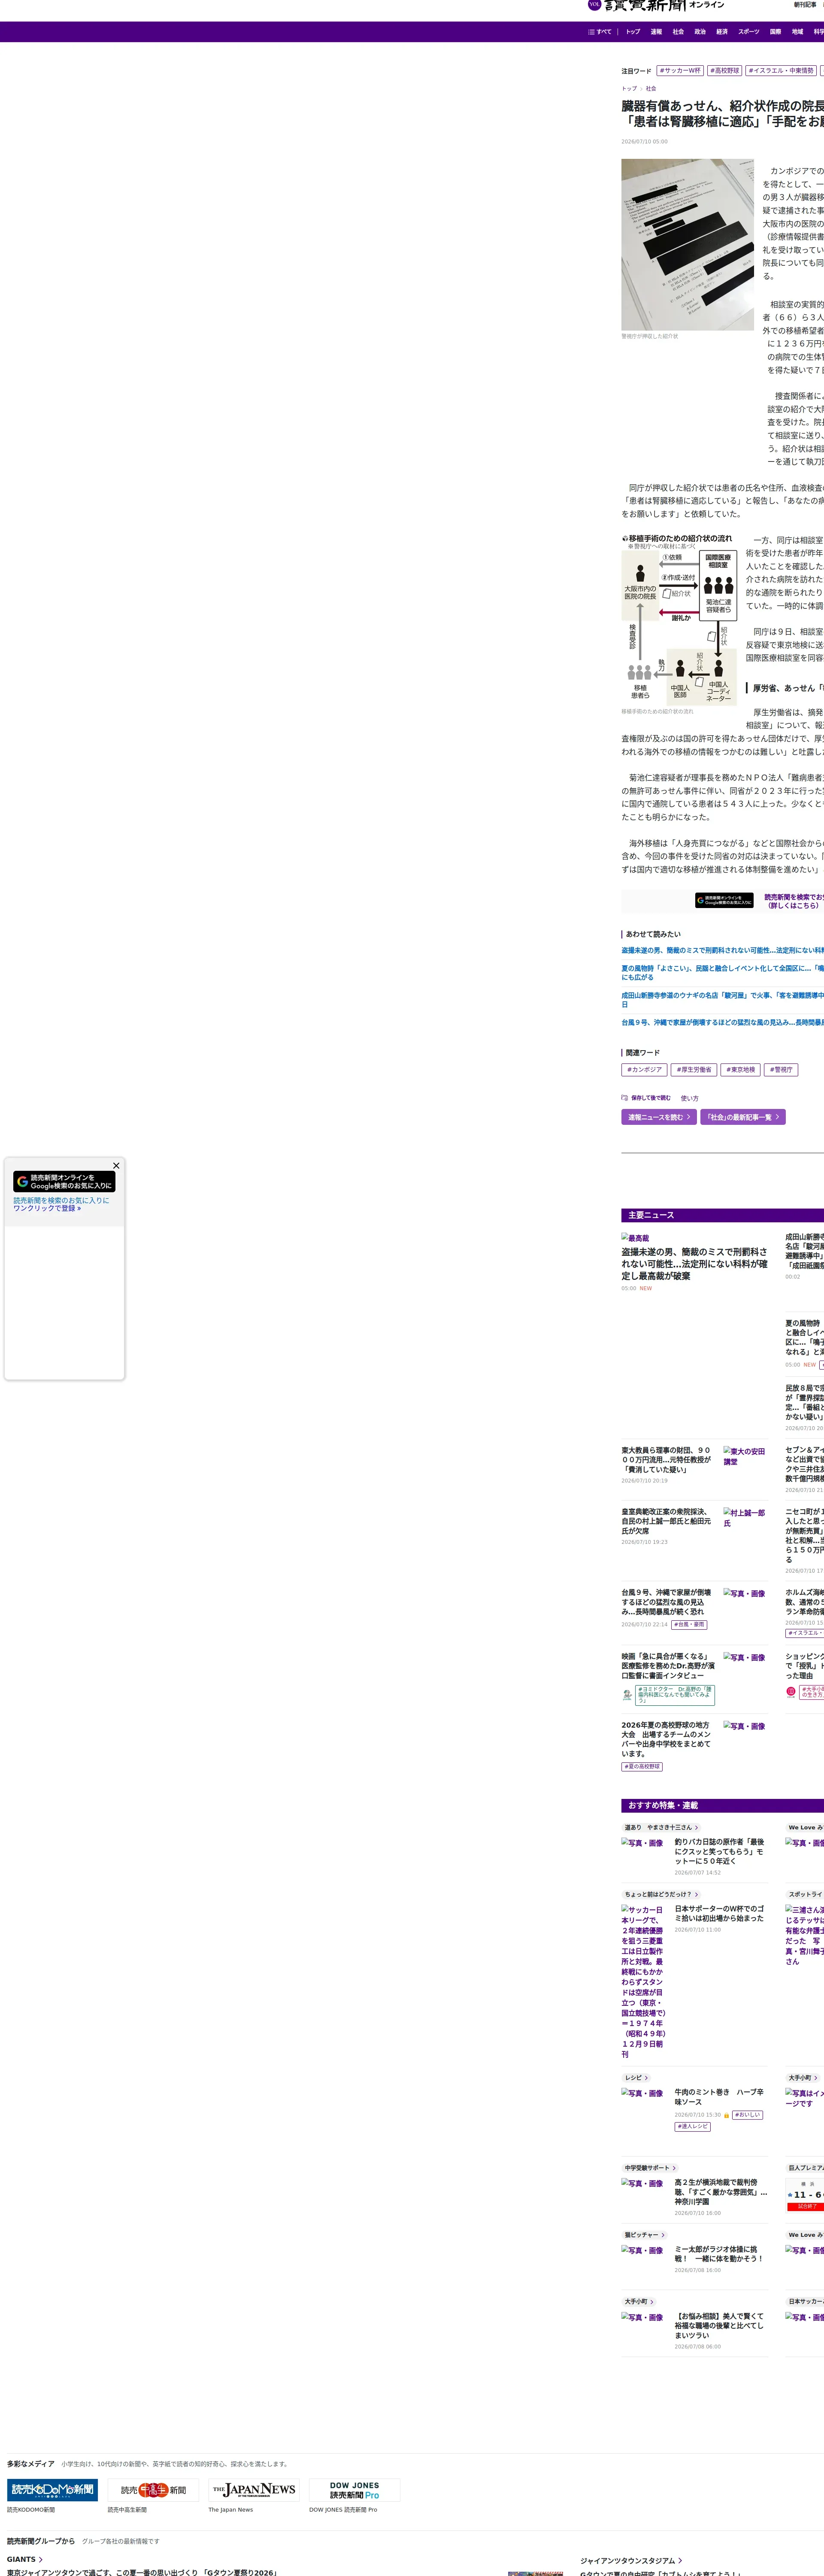Expand the レシピ category chevron
824x2576 pixels.
pyautogui.click(x=646, y=2078)
